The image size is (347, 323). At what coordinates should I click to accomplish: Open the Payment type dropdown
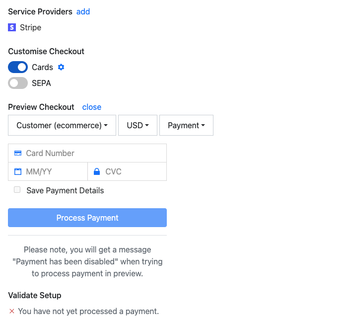pos(186,125)
